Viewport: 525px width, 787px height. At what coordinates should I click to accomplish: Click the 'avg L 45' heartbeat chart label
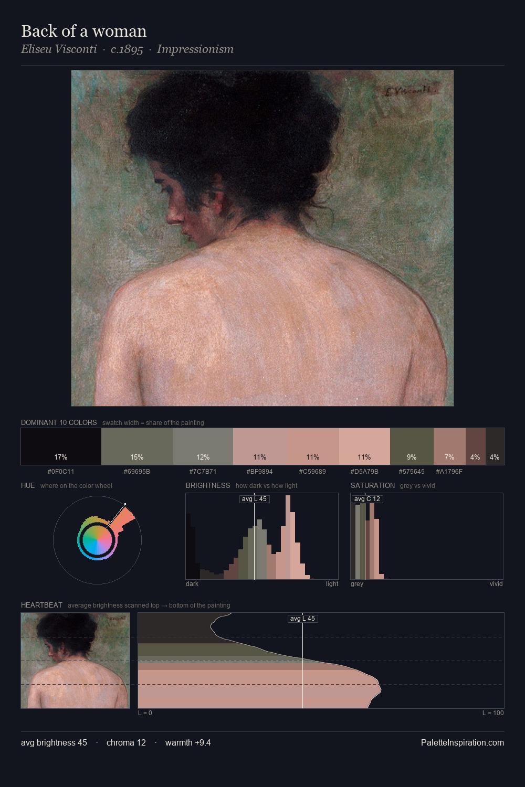pos(303,619)
